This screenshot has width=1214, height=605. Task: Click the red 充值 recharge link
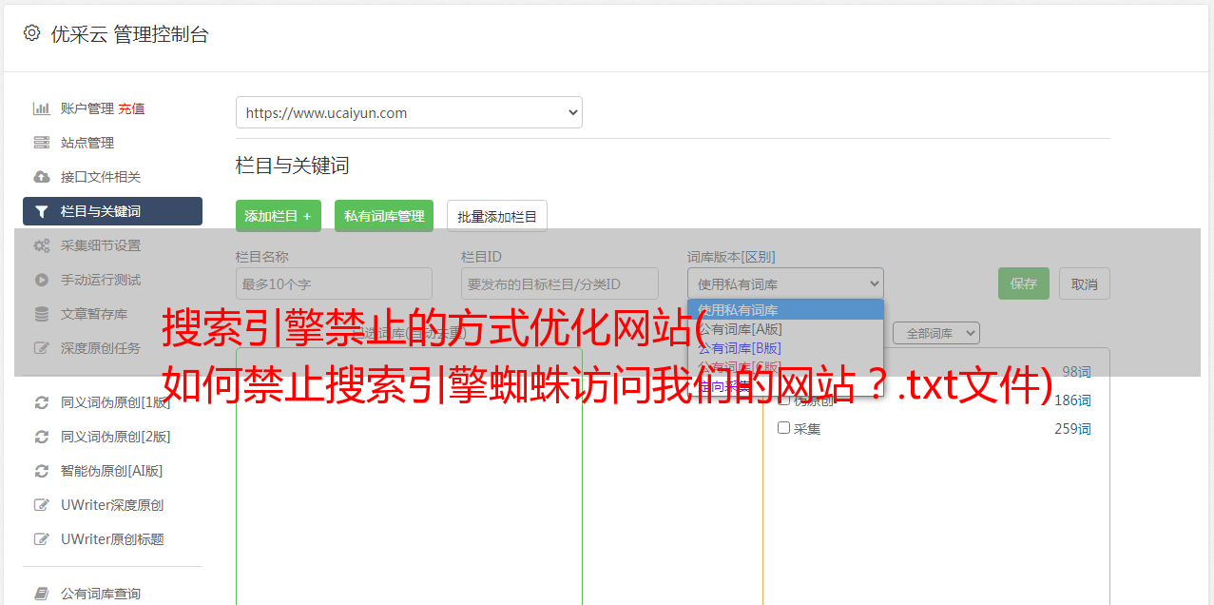(x=131, y=108)
